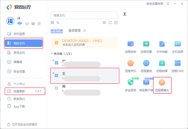Open 安全报告 security report
Viewport: 188px width, 129px height.
(x=131, y=86)
